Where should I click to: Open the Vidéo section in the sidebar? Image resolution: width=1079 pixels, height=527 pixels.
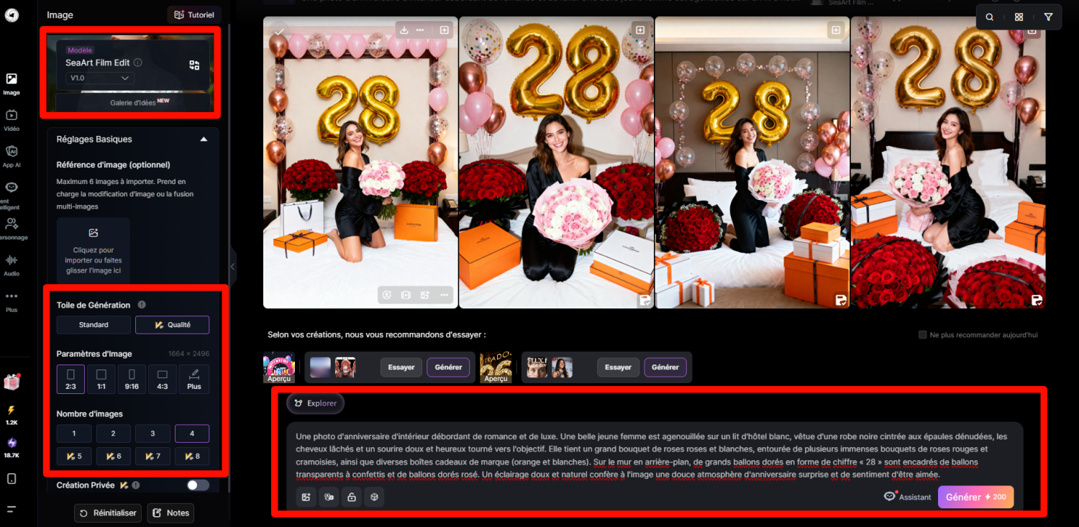click(x=12, y=119)
